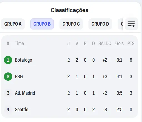Click the rank 3 position number

pos(8,93)
